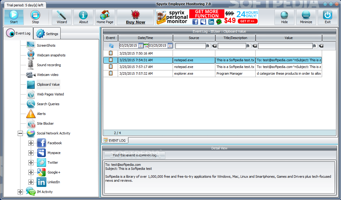Expand the Myspace node
The image size is (341, 200).
pos(31,153)
